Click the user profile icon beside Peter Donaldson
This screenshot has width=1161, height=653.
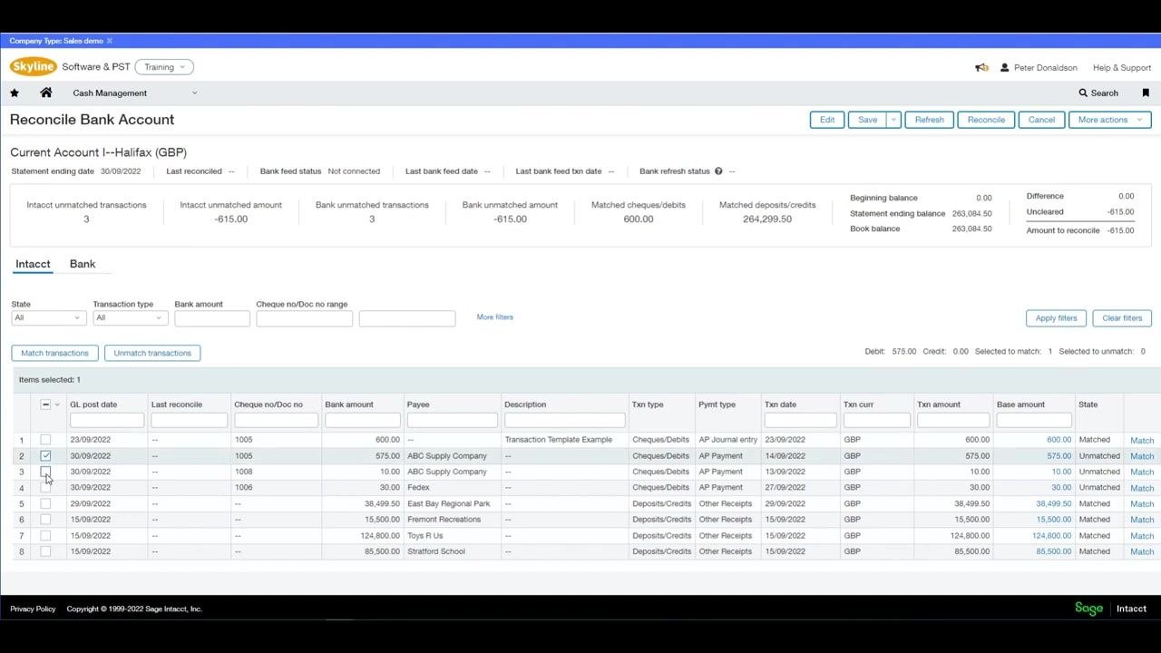pyautogui.click(x=1004, y=67)
